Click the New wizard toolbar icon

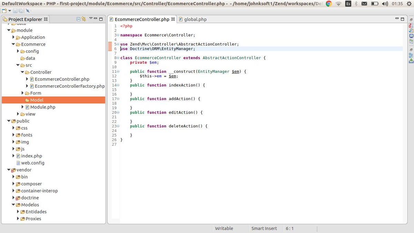(x=4, y=11)
